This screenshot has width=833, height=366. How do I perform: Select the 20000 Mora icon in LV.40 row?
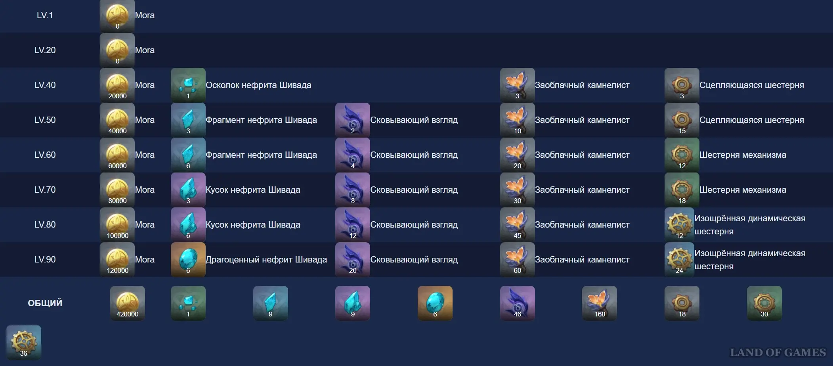pos(117,85)
